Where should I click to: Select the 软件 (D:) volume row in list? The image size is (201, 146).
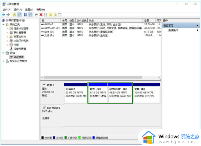tap(100, 32)
